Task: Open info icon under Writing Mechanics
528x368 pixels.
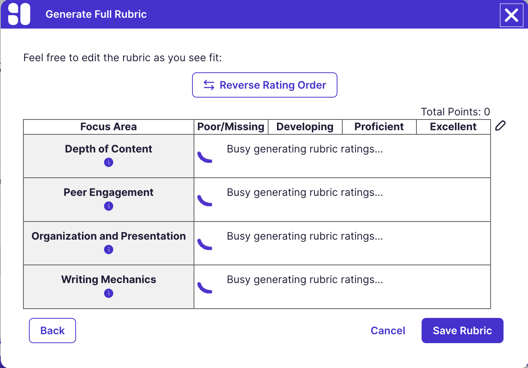Action: coord(109,293)
